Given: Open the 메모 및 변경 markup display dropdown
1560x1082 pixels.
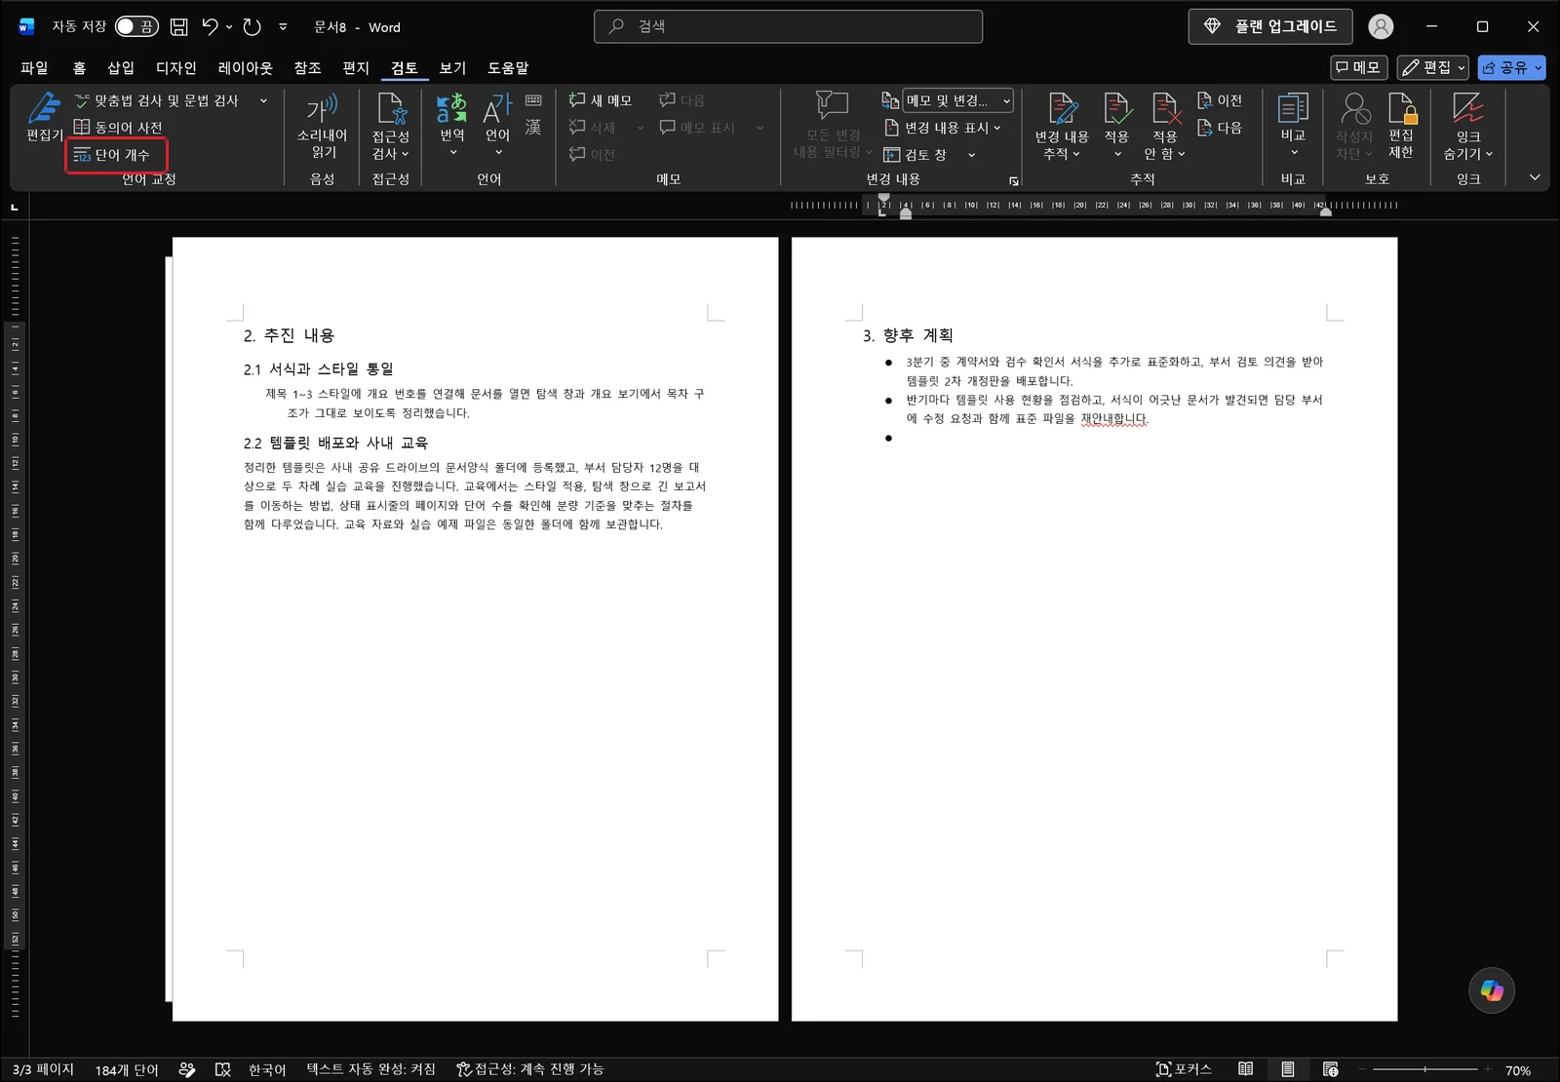Looking at the screenshot, I should (958, 100).
